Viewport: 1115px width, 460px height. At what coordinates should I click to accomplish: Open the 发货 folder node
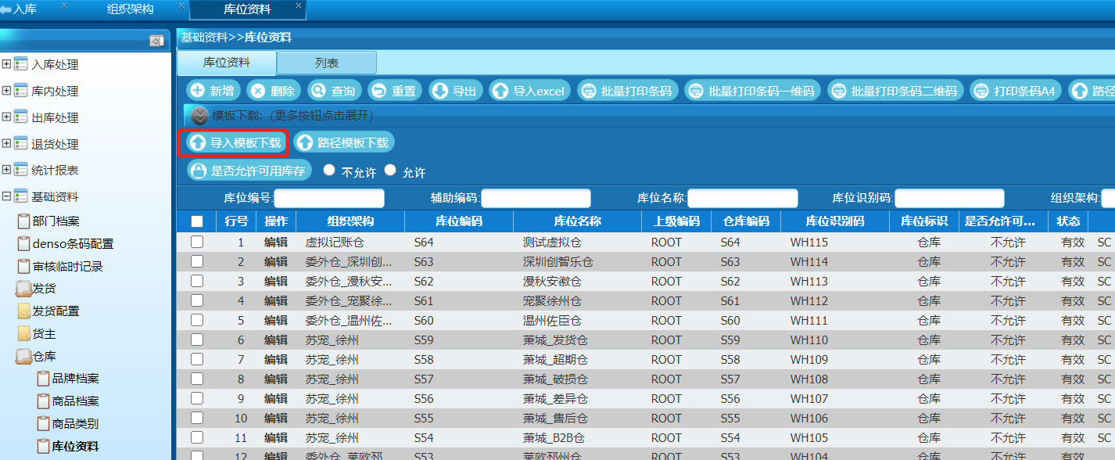(x=44, y=289)
